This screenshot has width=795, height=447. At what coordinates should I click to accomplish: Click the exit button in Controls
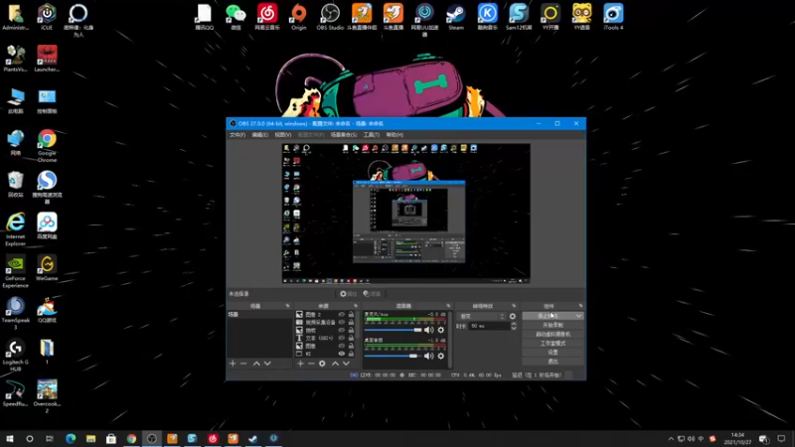pyautogui.click(x=553, y=362)
